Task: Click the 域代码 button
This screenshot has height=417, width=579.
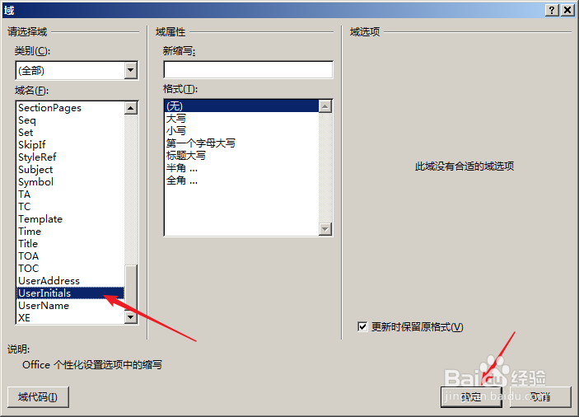Action: pos(38,397)
